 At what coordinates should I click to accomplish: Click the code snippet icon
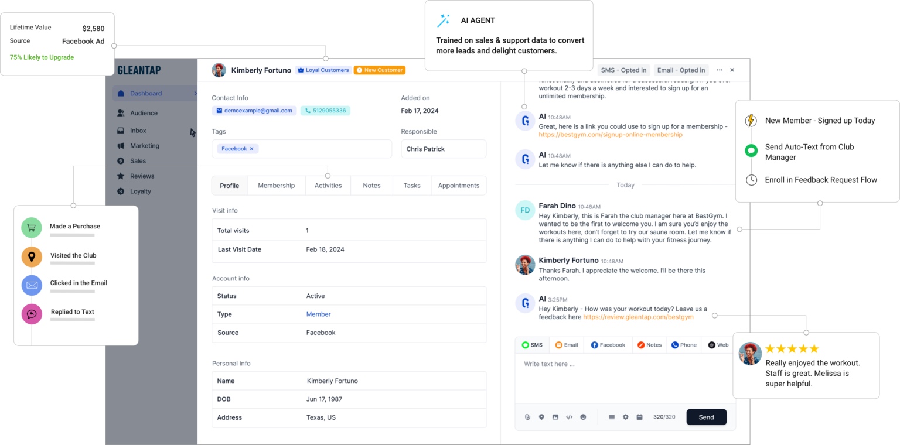pos(569,417)
